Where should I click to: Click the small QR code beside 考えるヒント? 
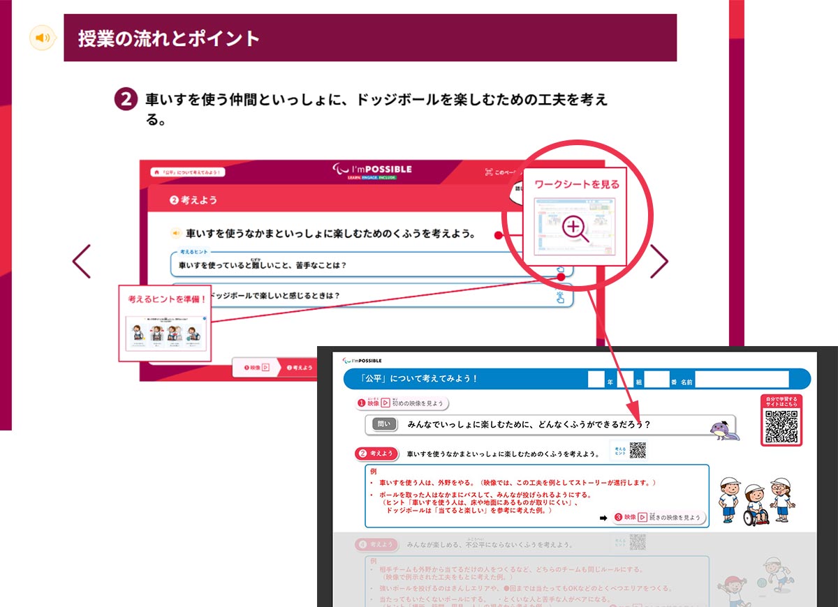tap(637, 451)
